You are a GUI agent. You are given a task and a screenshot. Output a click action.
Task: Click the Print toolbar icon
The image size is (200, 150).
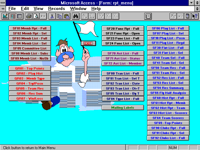[x=29, y=16]
